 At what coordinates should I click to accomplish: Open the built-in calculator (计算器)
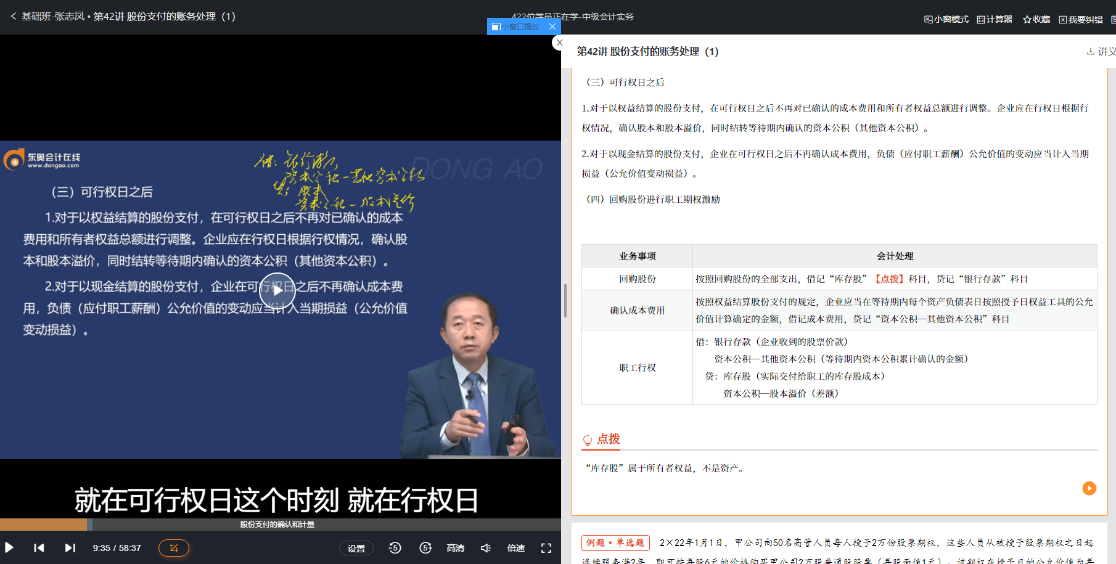(993, 18)
